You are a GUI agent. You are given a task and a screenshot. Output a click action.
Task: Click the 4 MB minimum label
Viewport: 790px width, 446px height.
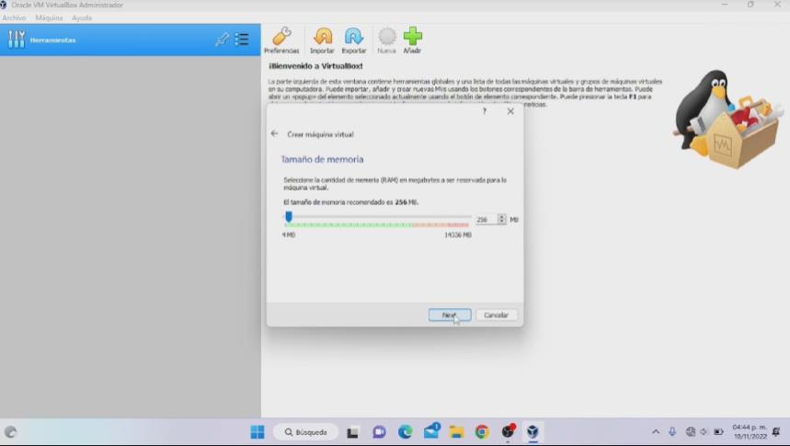click(289, 234)
